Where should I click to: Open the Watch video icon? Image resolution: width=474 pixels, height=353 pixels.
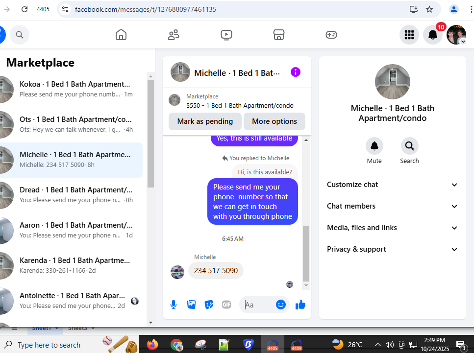click(226, 35)
